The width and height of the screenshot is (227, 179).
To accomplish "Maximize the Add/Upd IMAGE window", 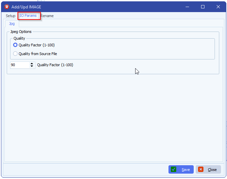I will pyautogui.click(x=203, y=7).
